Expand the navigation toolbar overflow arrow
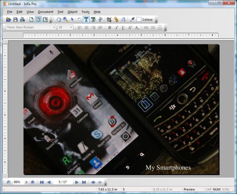This screenshot has height=194, width=237. 105,184
